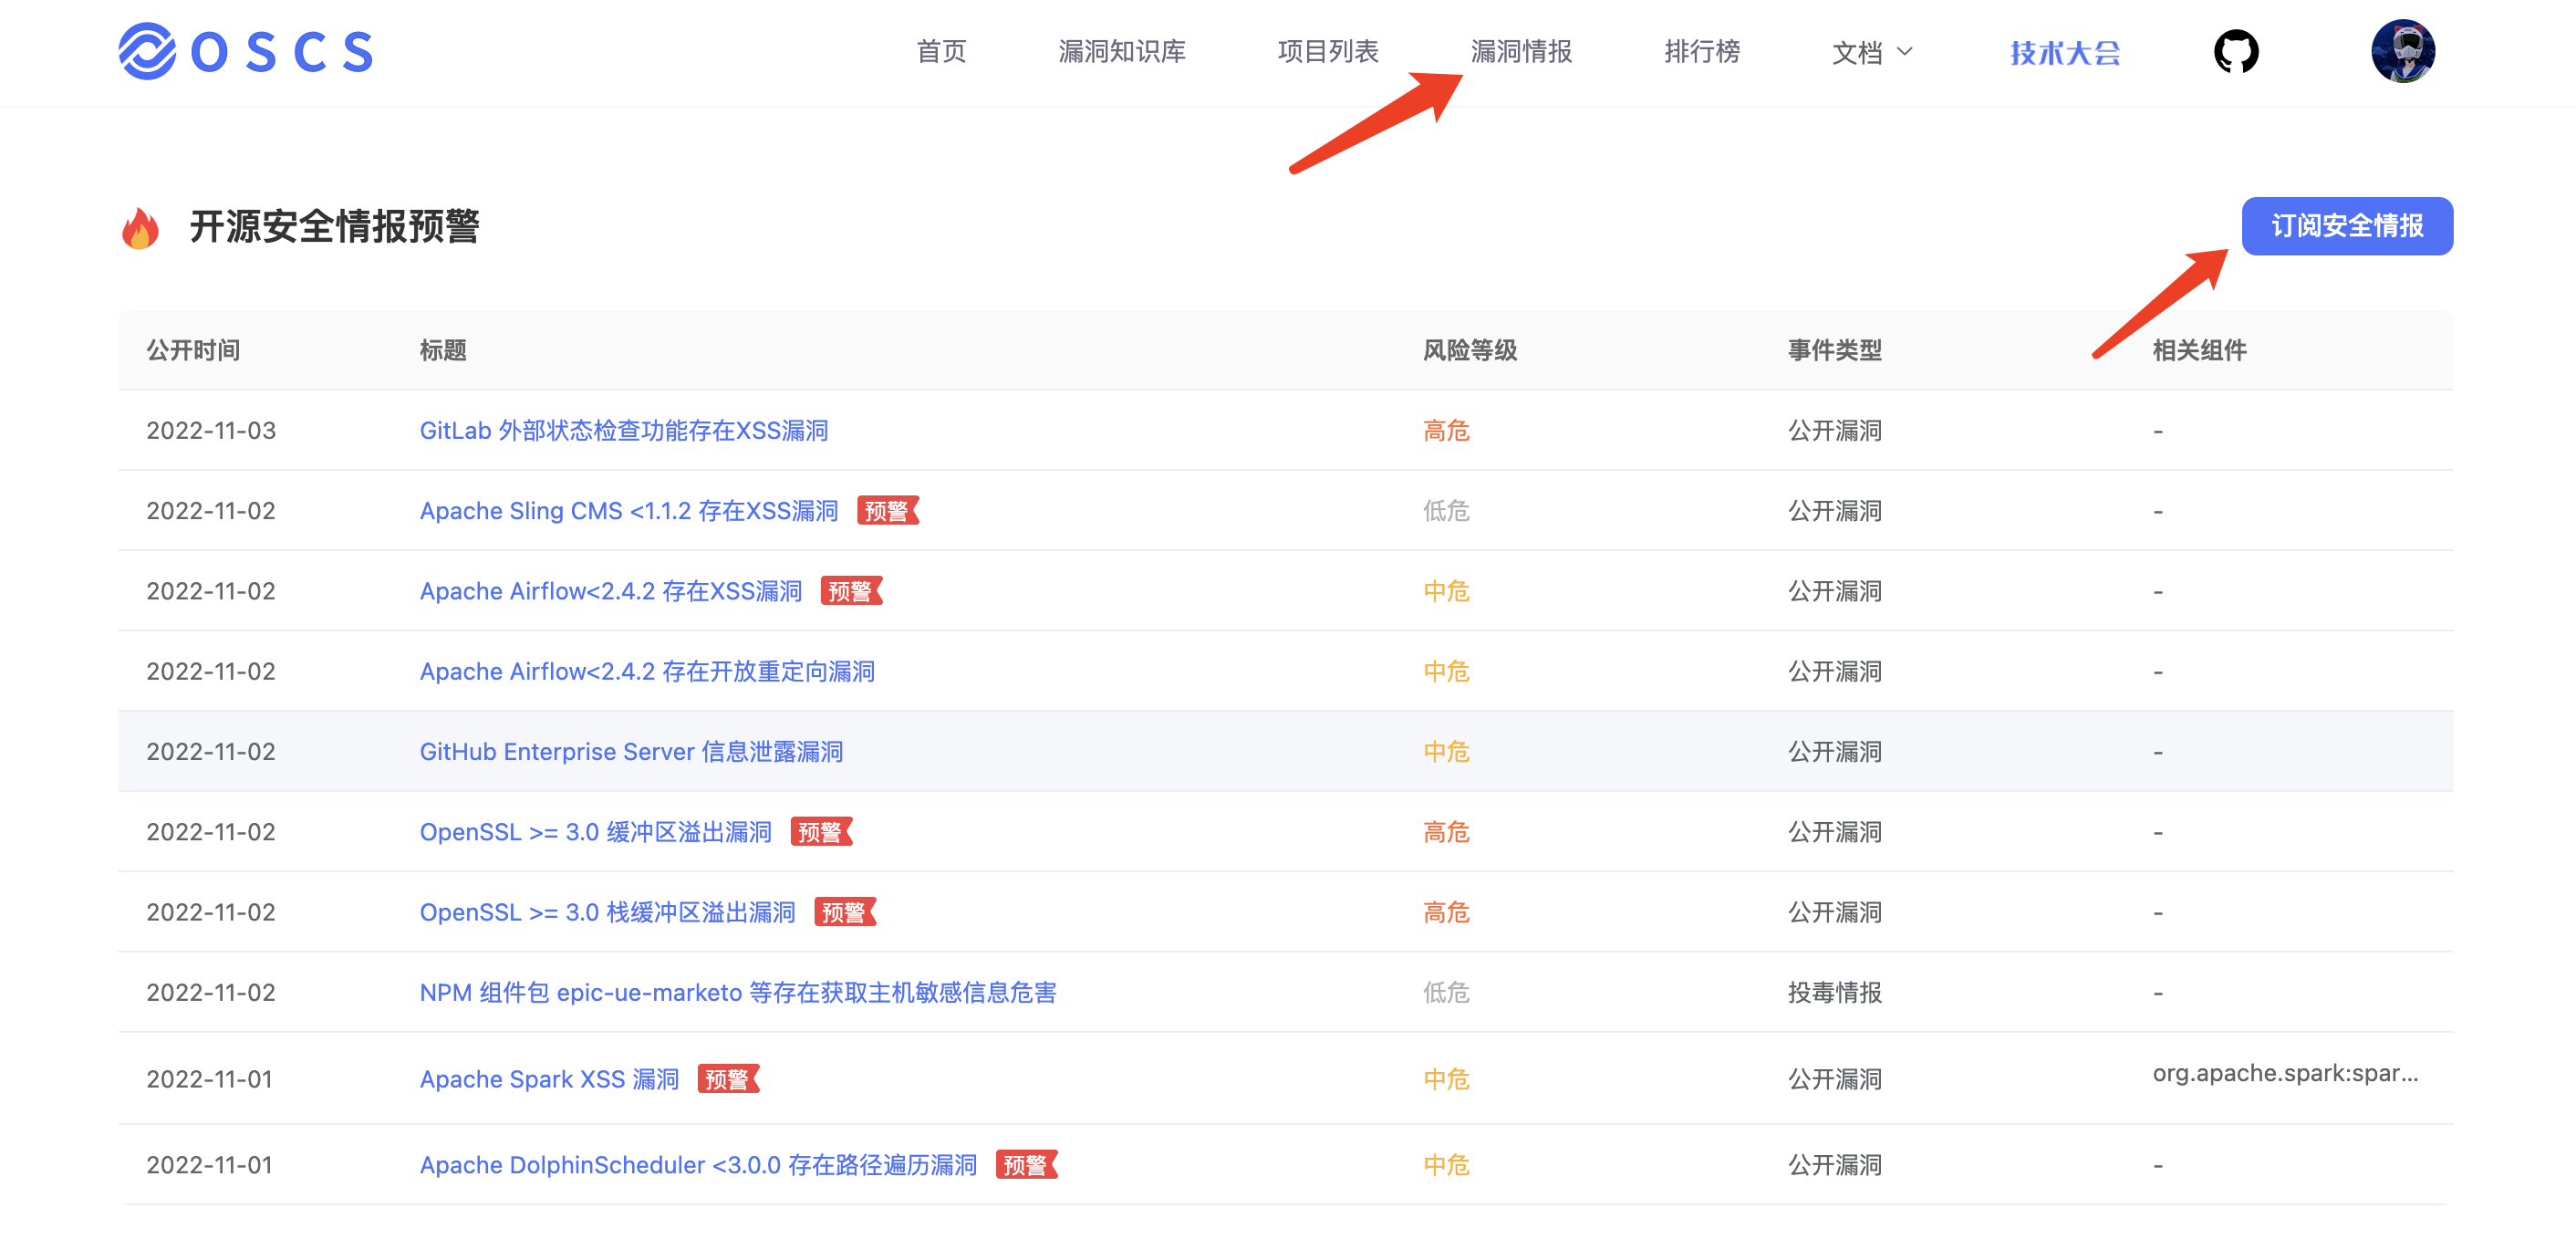Click 预警 badge on Apache DolphinScheduler row
Screen dimensions: 2576x1239
1025,1165
